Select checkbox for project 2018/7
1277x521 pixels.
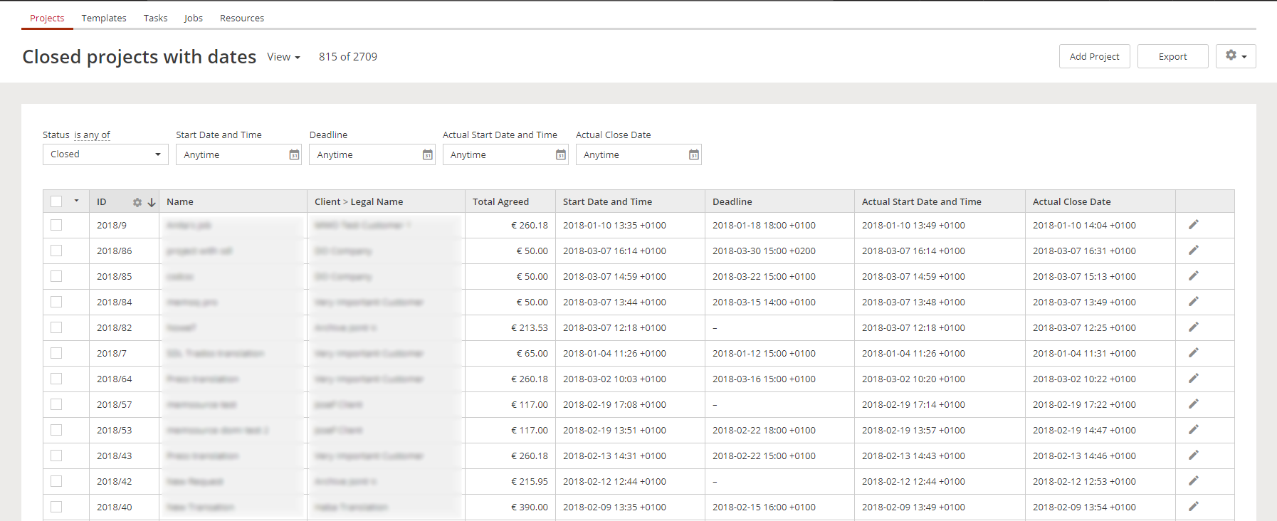coord(56,353)
